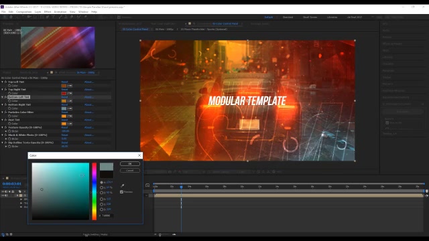The width and height of the screenshot is (429, 241).
Task: Toggle stopwatch for Top Left Tint Color
Action: pos(9,86)
